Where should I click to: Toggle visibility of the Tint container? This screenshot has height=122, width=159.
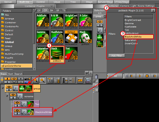click(17, 103)
